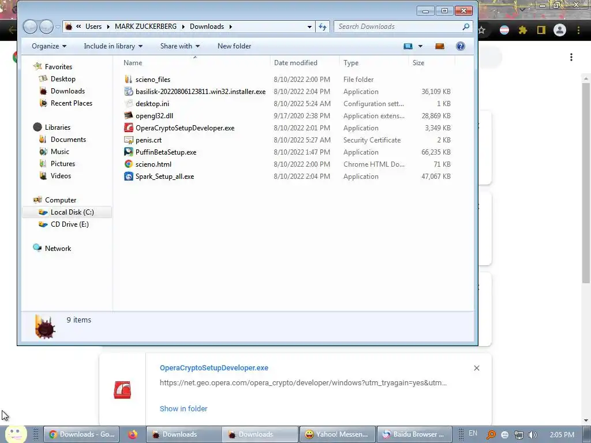
Task: Open Recent Places in sidebar
Action: point(71,103)
